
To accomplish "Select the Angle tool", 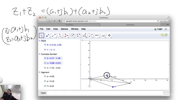I will point(85,35).
